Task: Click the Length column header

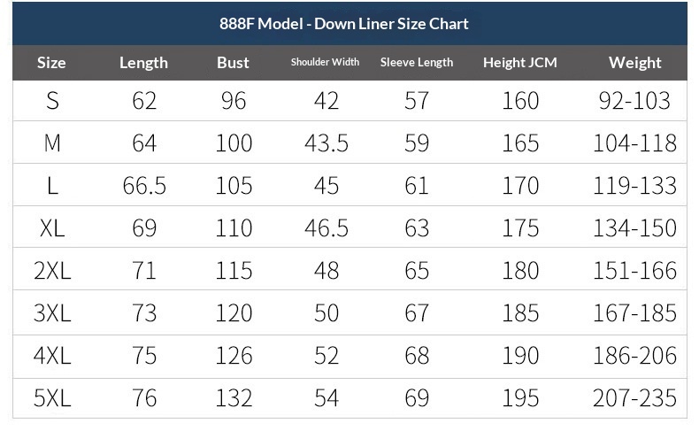Action: coord(143,63)
